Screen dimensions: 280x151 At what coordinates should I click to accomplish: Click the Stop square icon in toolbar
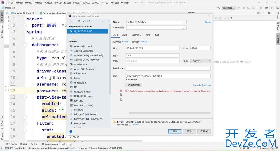(x=261, y=8)
